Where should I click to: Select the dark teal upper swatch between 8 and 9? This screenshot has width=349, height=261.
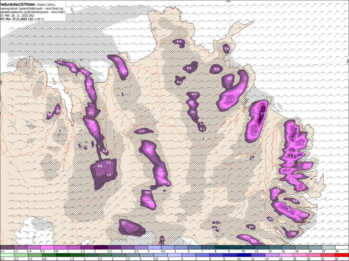click(221, 247)
